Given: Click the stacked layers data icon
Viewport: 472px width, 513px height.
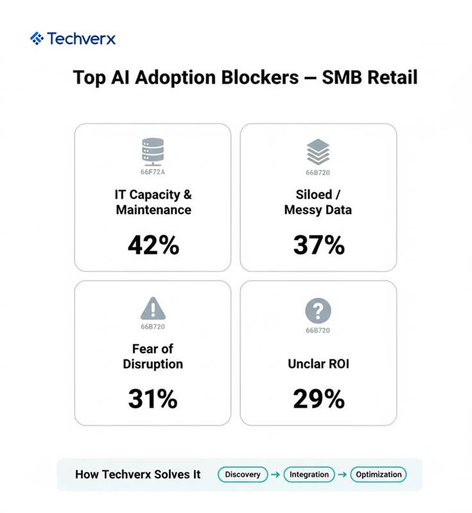Looking at the screenshot, I should pyautogui.click(x=318, y=153).
